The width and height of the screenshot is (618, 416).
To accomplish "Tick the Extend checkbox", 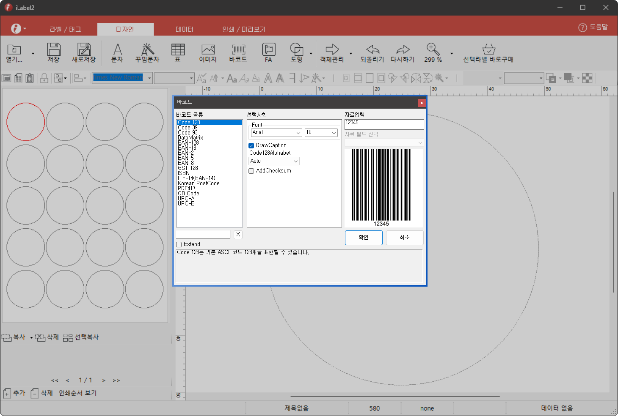I will coord(179,244).
